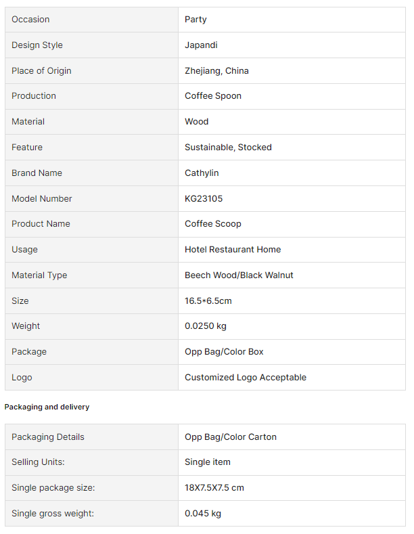Click the Packaging and delivery heading
The image size is (414, 534).
pos(47,407)
